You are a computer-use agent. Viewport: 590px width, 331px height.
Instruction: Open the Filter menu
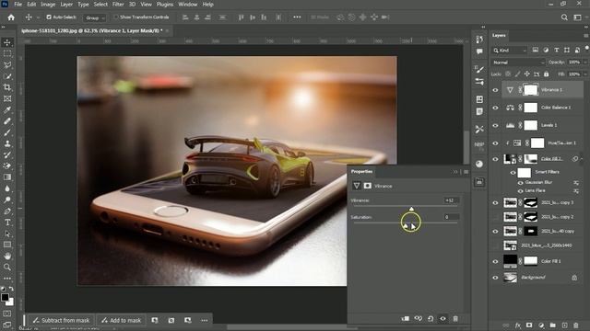[x=118, y=5]
